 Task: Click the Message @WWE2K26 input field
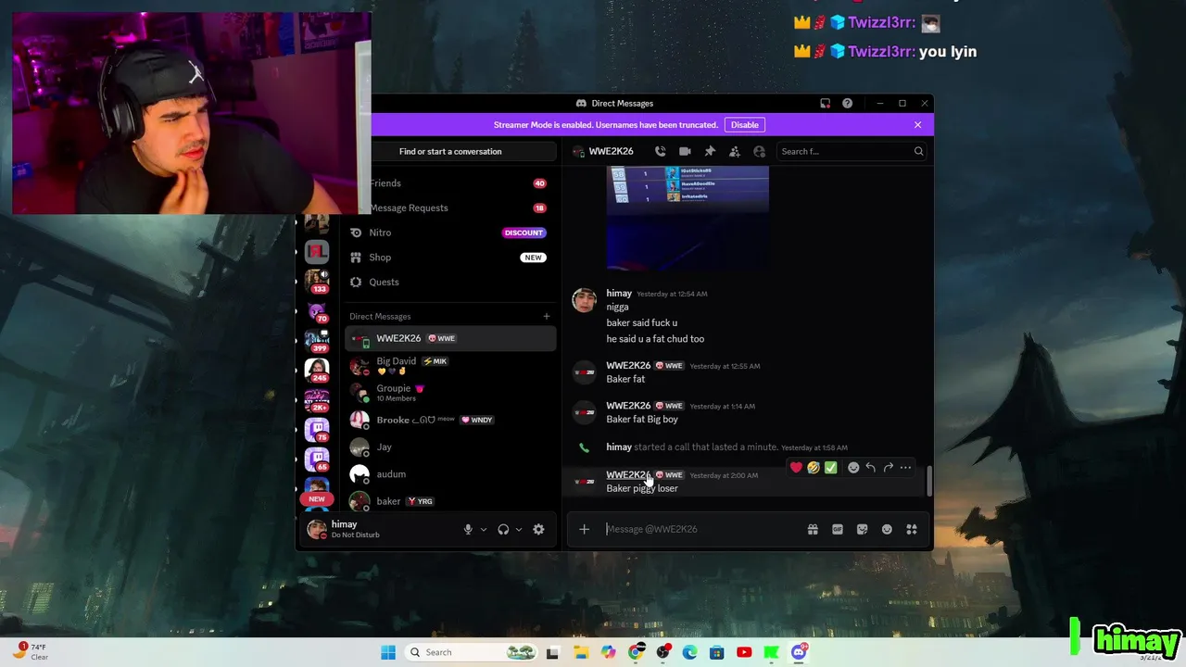704,529
